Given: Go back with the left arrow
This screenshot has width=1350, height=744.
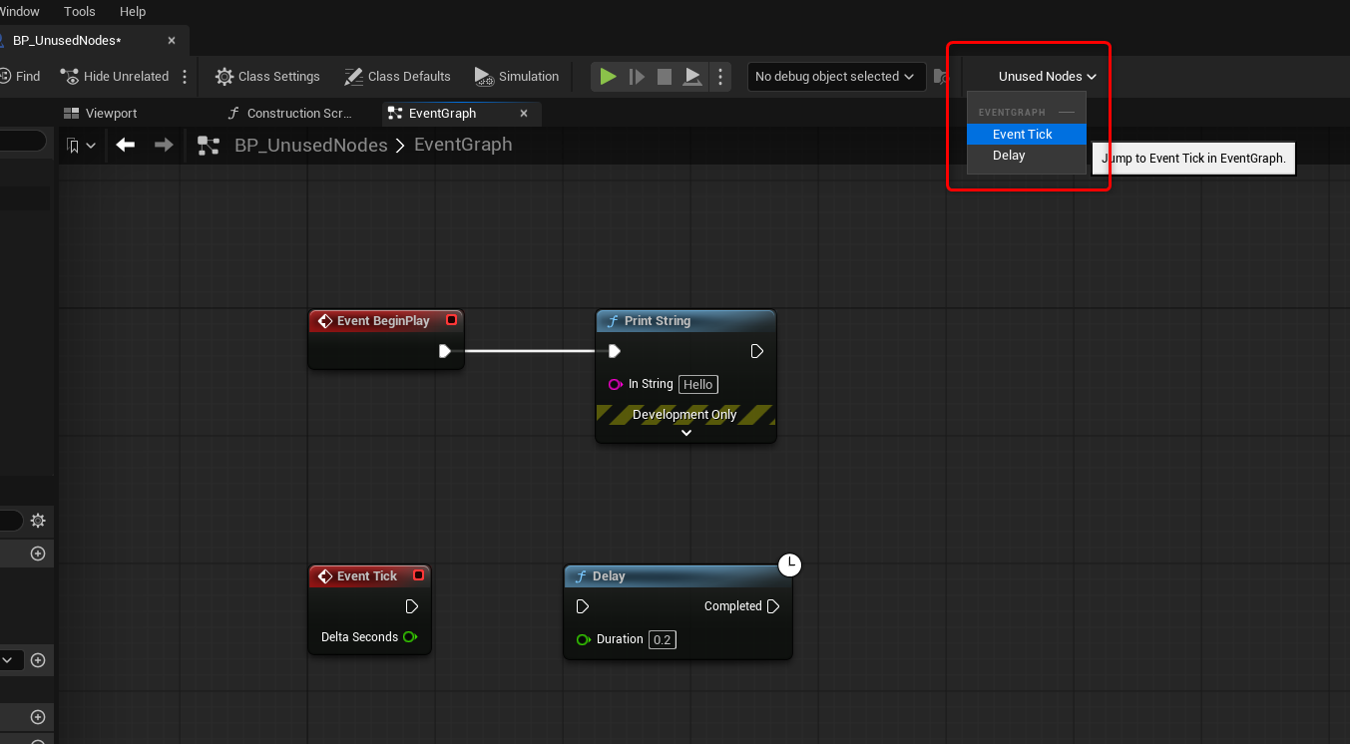Looking at the screenshot, I should (126, 145).
